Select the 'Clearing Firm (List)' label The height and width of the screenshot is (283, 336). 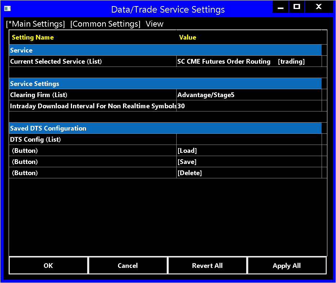[x=38, y=95]
